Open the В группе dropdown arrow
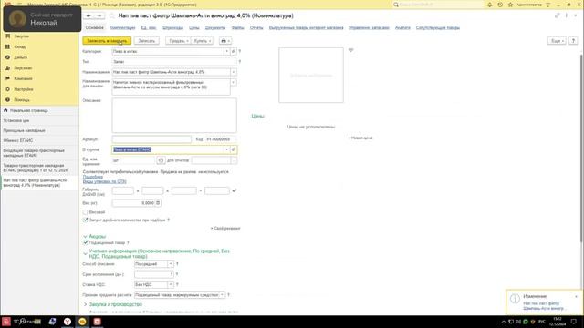This screenshot has width=584, height=328. (x=226, y=149)
